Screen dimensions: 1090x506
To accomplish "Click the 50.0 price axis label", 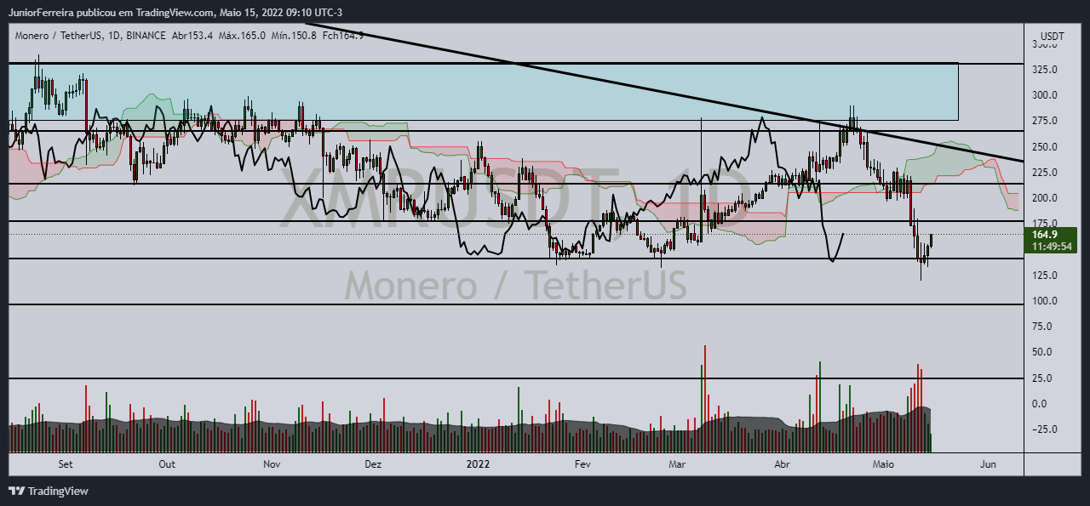I will (1041, 352).
